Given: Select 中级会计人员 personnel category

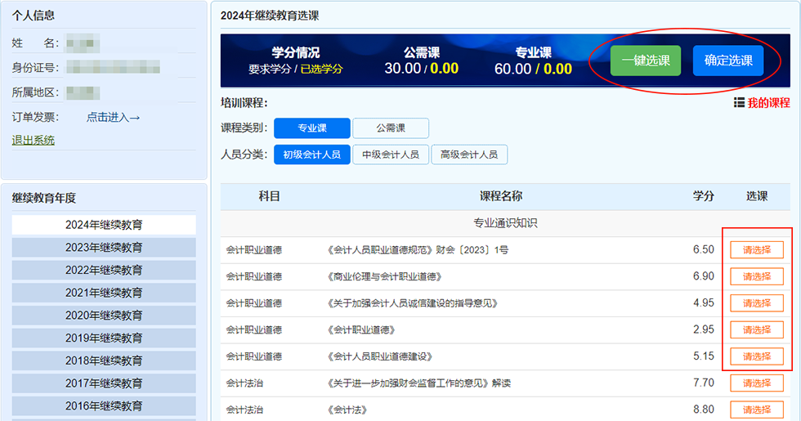Looking at the screenshot, I should point(390,155).
